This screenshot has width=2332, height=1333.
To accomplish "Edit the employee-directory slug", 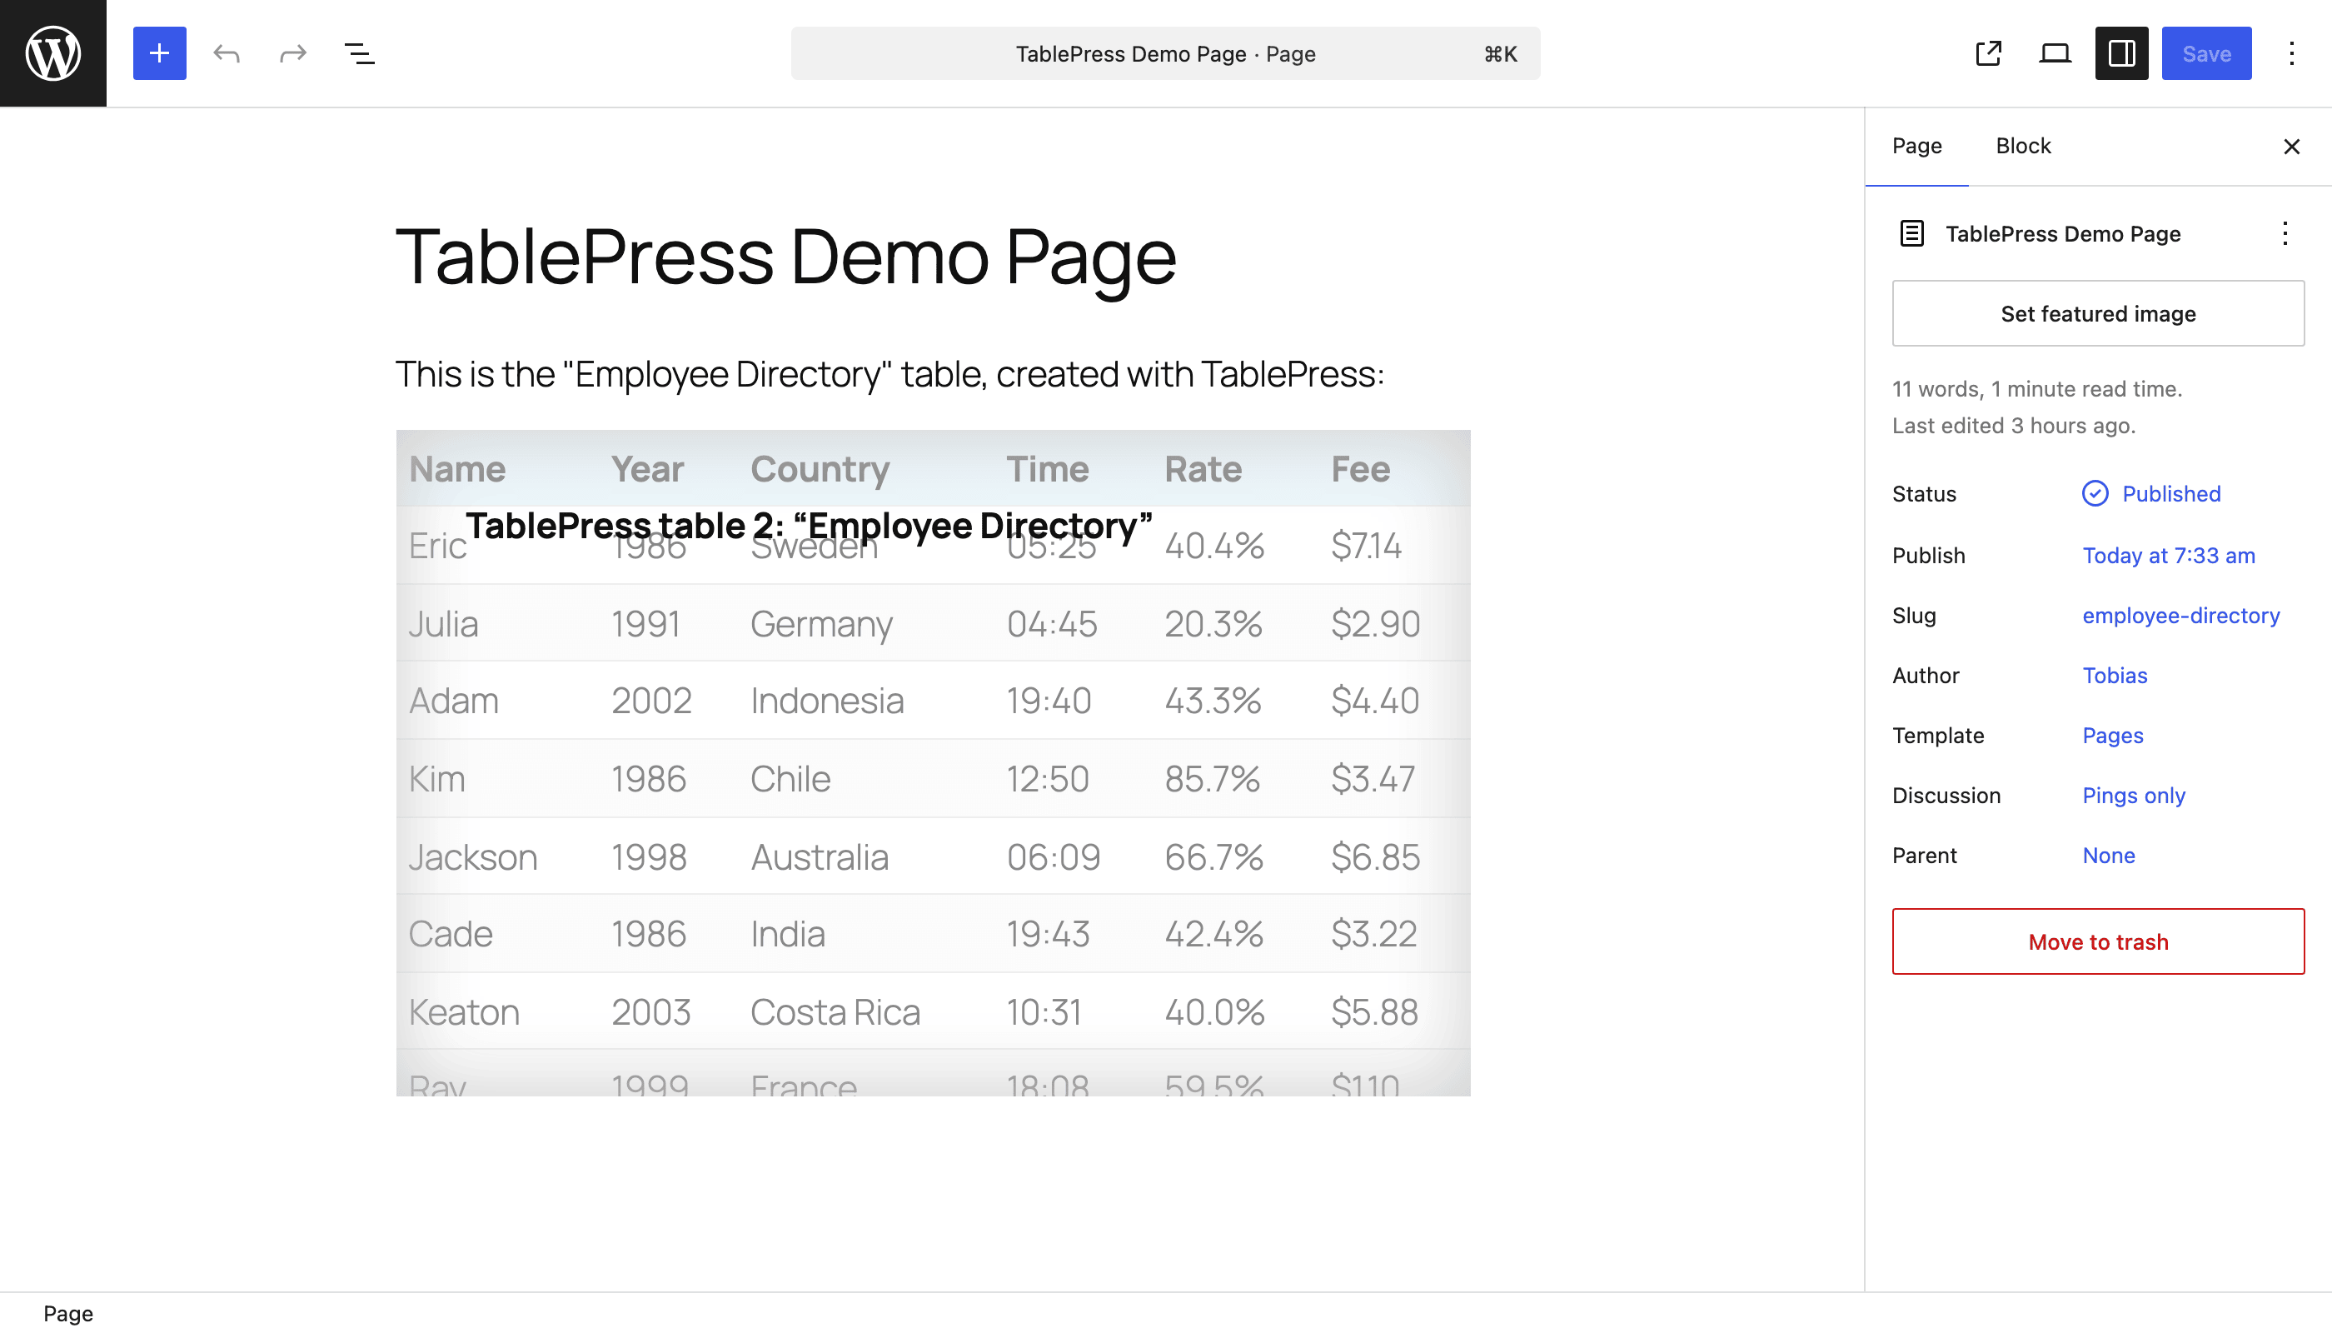I will tap(2181, 615).
